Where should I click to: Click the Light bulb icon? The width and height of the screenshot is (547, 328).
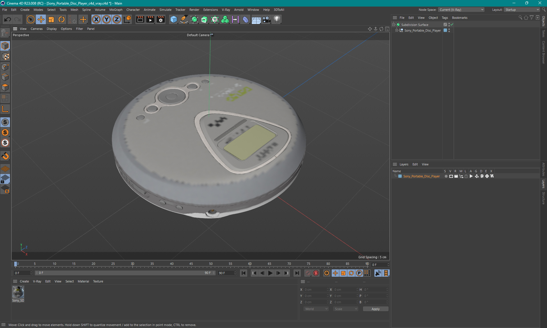coord(277,19)
